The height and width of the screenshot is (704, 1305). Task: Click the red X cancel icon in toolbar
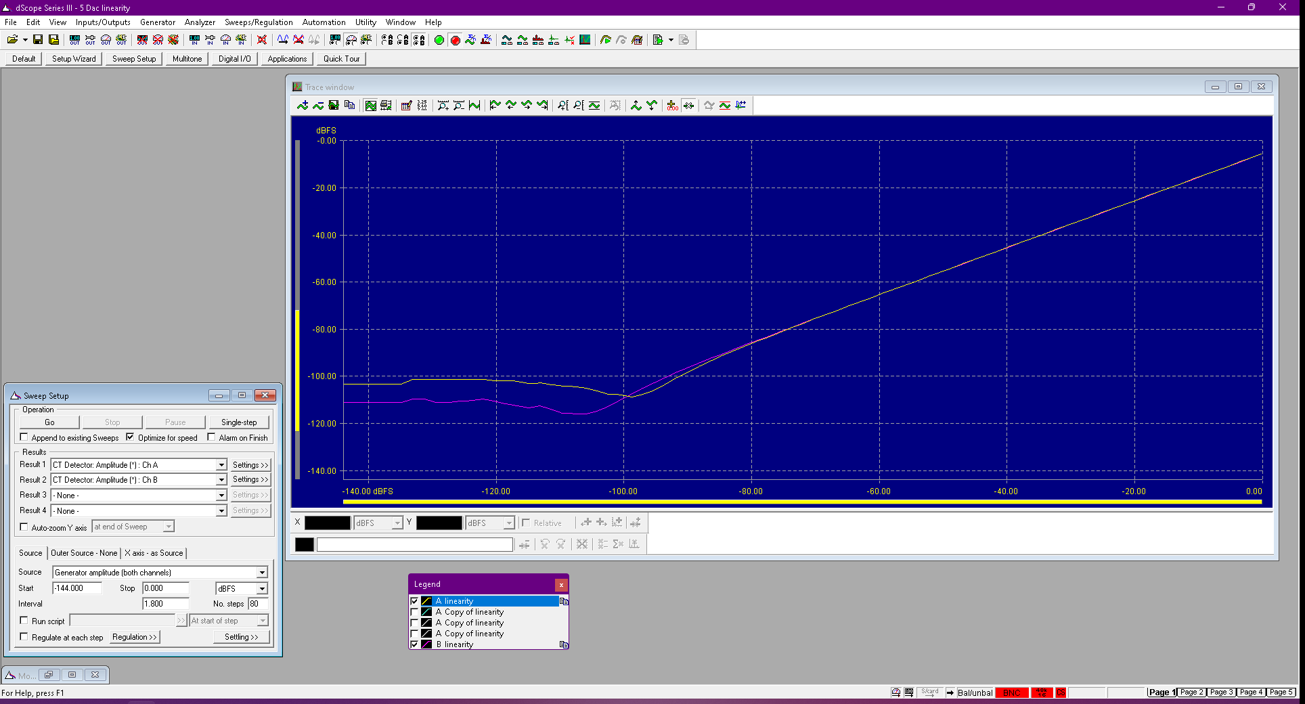[262, 40]
